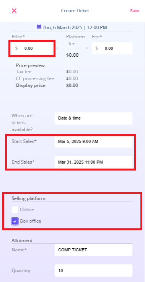Open the End Sales date picker
Viewport: 145px width, 282px height.
(x=93, y=162)
